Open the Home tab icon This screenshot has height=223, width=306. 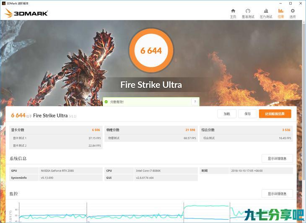(x=233, y=11)
